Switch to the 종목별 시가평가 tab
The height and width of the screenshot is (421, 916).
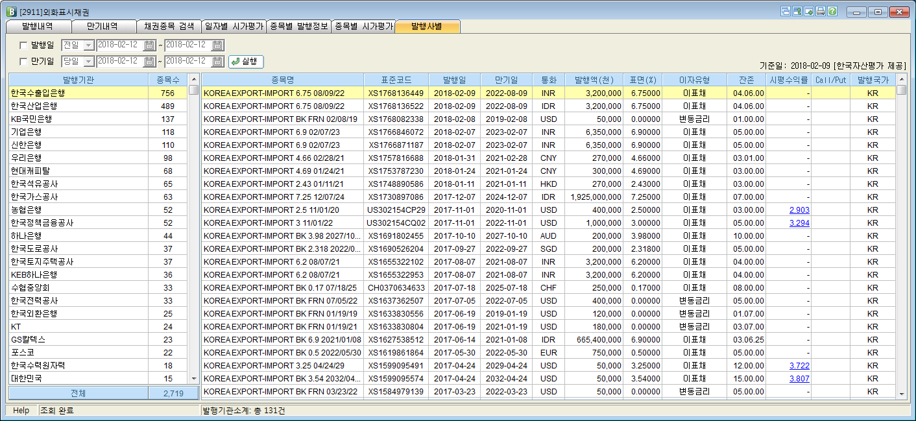pos(363,27)
